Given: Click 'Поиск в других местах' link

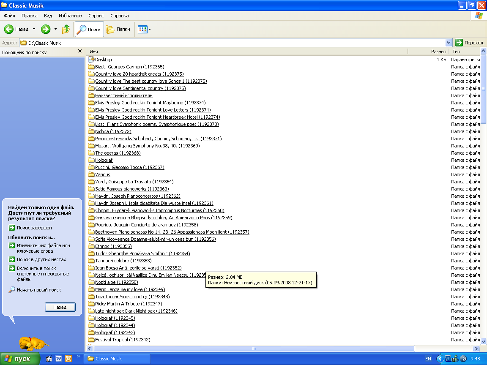Looking at the screenshot, I should (41, 259).
